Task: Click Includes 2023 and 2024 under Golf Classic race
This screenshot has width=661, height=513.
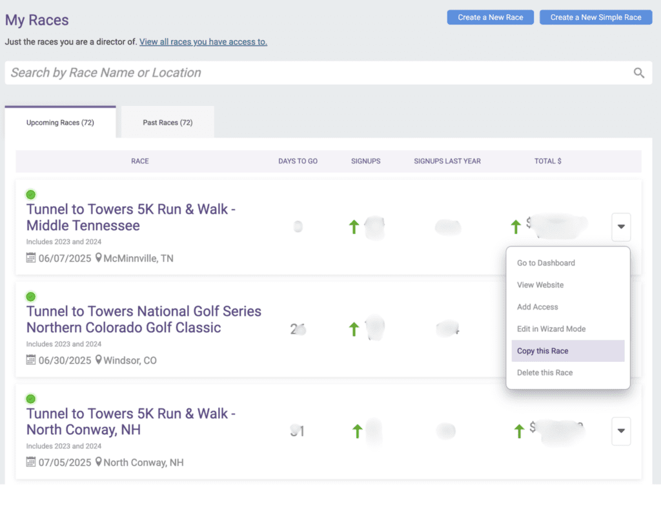Action: (x=64, y=344)
